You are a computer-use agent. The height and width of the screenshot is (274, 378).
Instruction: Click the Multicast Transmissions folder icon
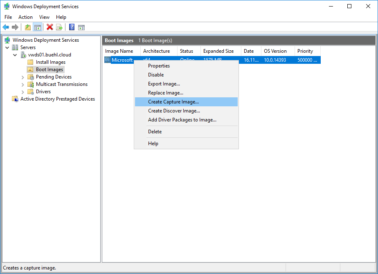point(31,84)
